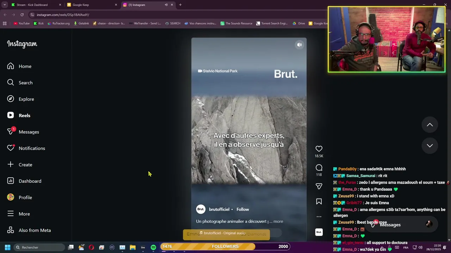
Task: Open Messages with unread badge in sidebar
Action: pos(23,132)
